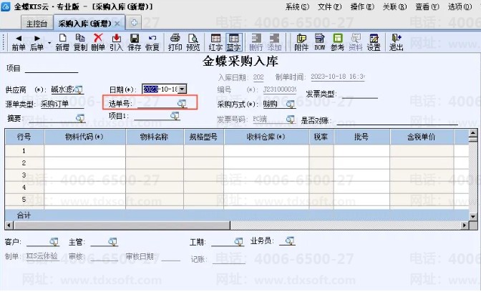Image resolution: width=481 pixels, height=292 pixels.
Task: Click the vertical scrollbar up arrow
Action: 473,133
